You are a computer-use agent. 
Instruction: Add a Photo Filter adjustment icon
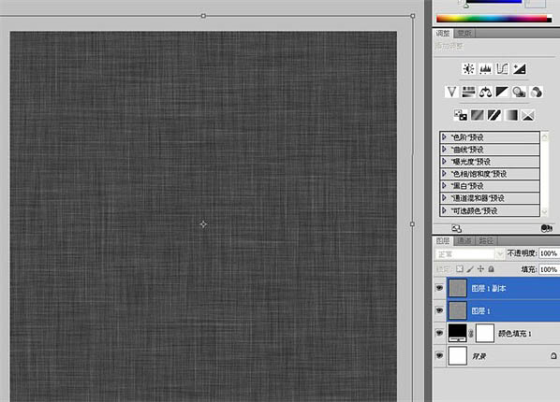point(519,92)
